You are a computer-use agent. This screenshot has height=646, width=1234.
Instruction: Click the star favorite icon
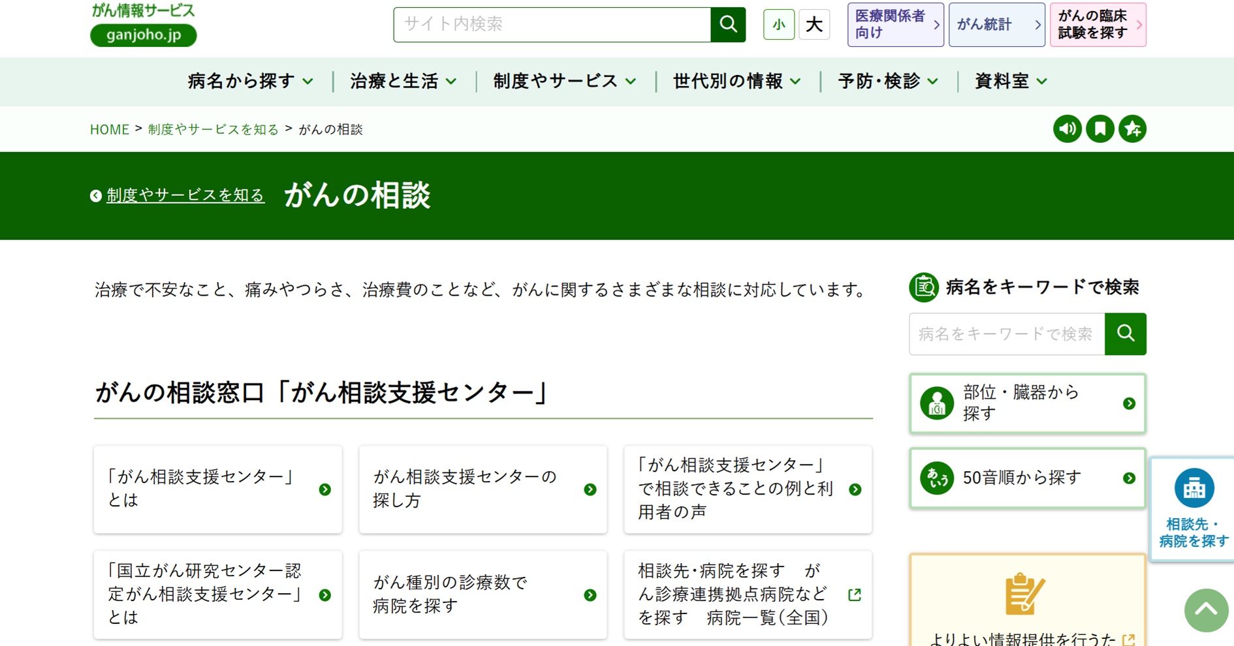(1133, 129)
